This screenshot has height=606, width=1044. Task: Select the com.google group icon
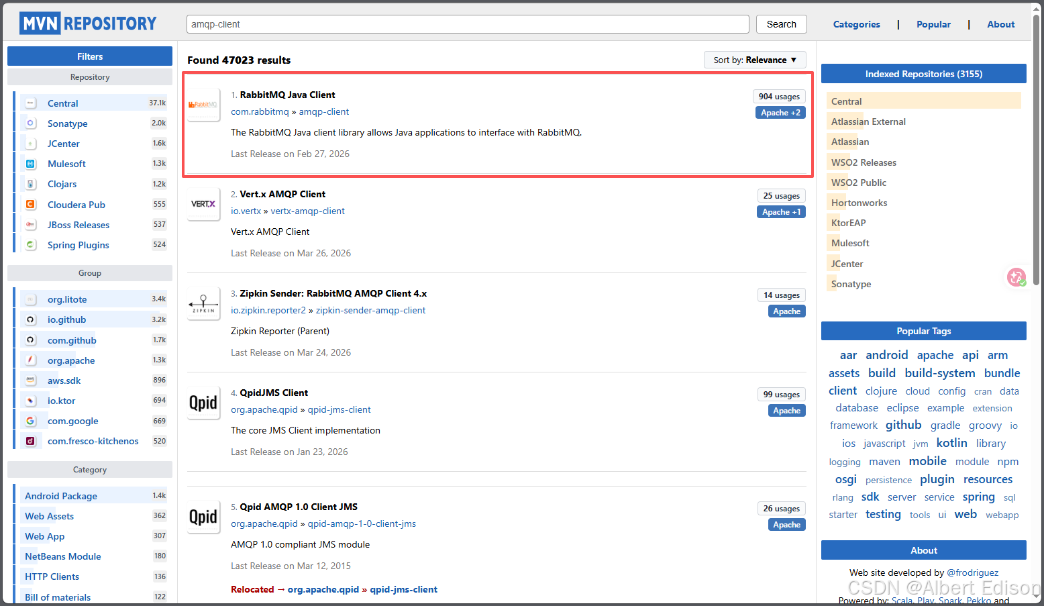(31, 421)
